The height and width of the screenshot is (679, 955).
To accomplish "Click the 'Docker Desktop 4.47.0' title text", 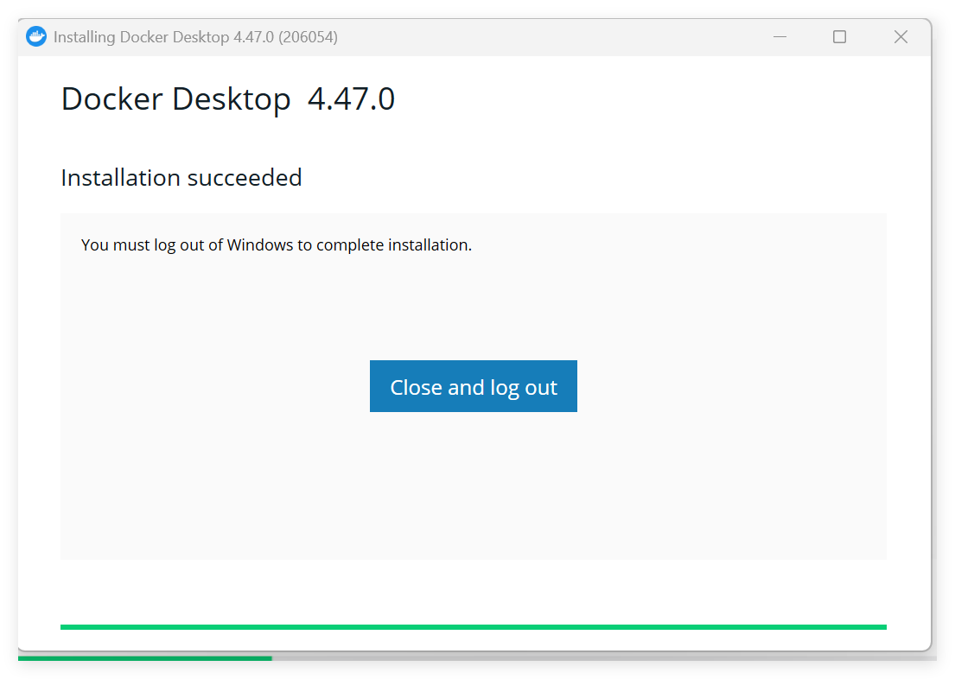I will (228, 98).
